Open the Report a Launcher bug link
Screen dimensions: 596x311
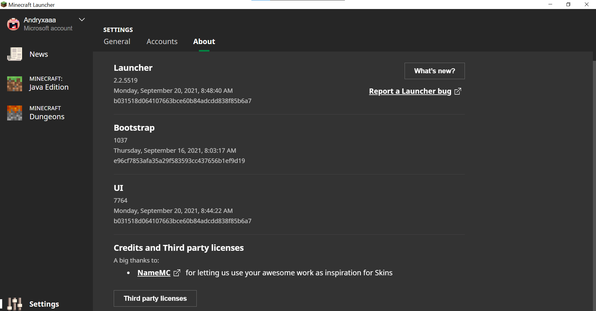(x=410, y=91)
